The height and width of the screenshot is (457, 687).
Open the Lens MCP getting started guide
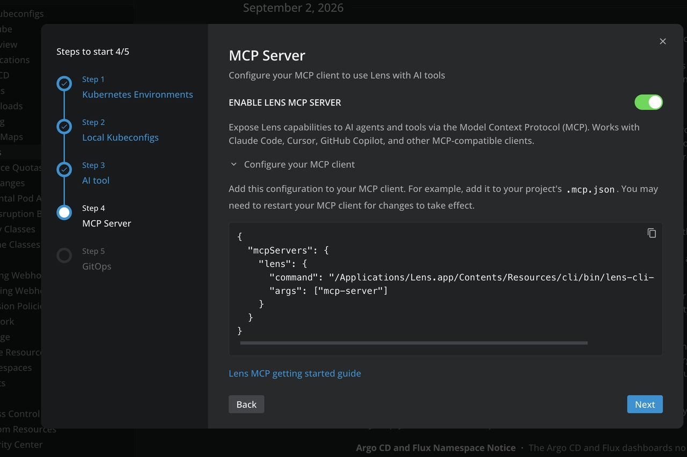click(x=295, y=373)
